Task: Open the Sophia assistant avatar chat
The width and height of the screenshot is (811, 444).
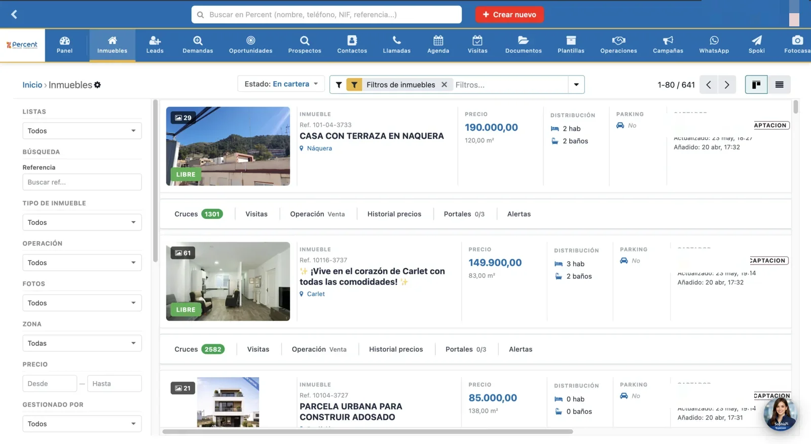Action: [x=780, y=414]
